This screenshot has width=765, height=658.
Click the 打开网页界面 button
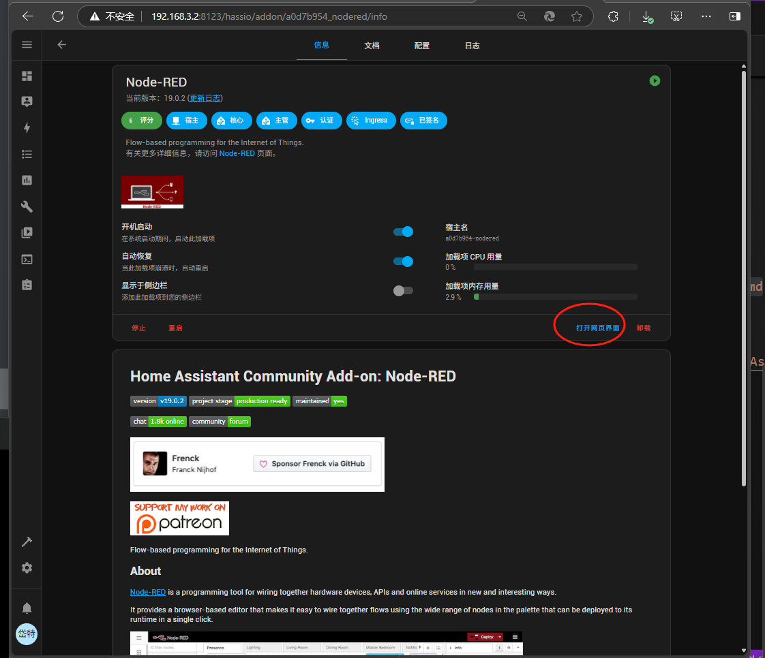click(x=597, y=328)
